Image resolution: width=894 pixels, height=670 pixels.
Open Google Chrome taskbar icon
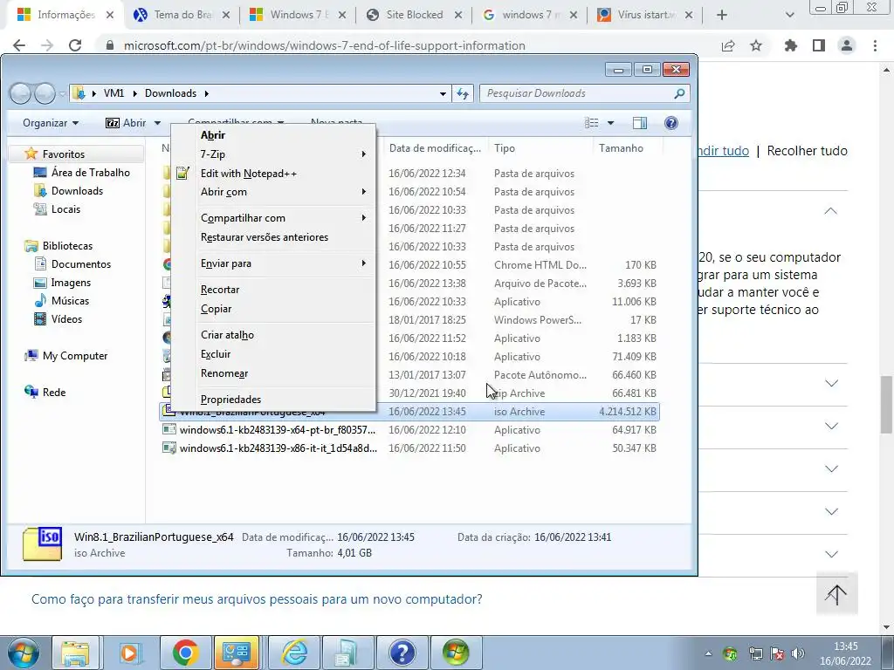185,653
